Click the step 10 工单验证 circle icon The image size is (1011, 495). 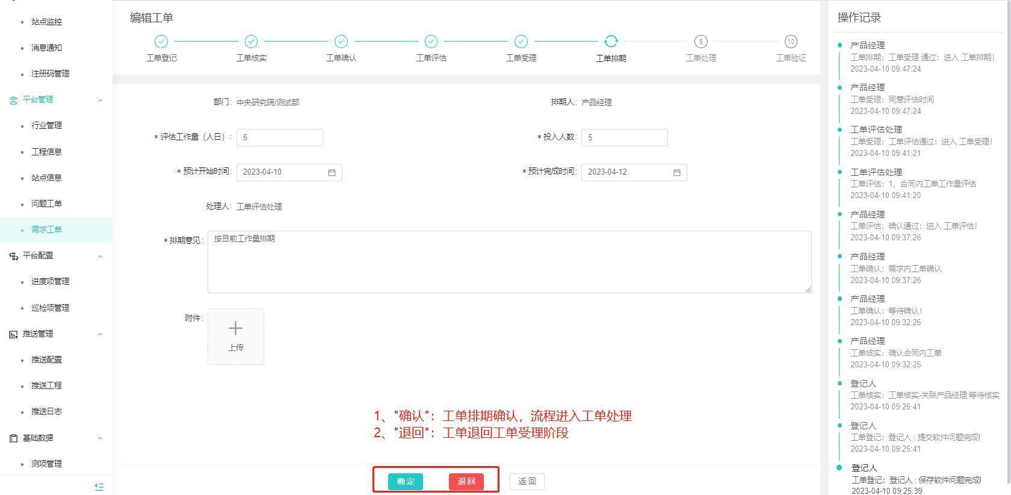point(790,42)
